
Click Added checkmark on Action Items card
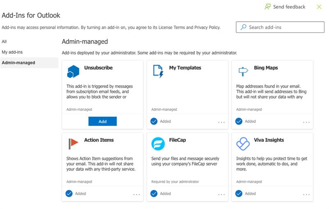[x=69, y=193]
